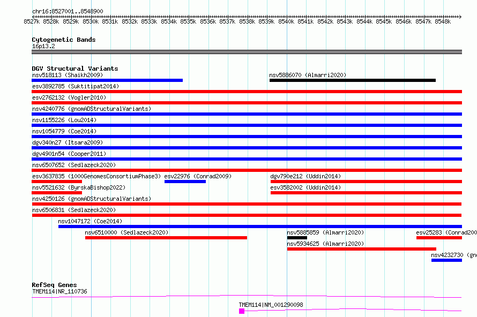Click the nsv518113 (Shaikh2009) blue variant bar
Screen dimensions: 477x317
tap(107, 80)
